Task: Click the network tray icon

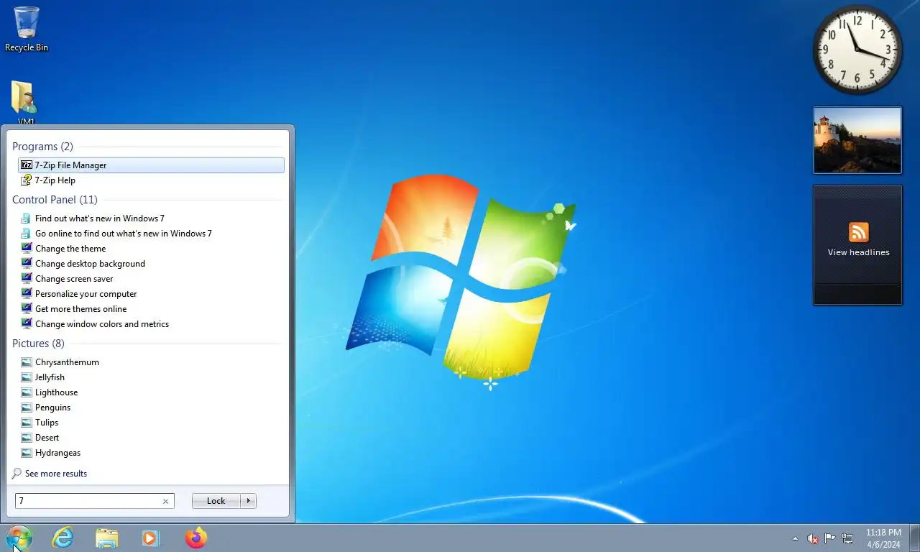Action: (847, 538)
